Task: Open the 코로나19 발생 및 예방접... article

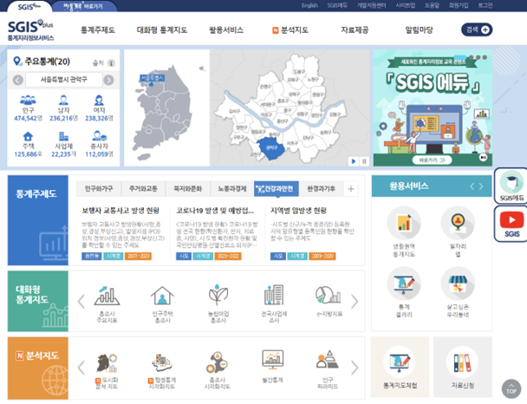Action: [x=215, y=211]
